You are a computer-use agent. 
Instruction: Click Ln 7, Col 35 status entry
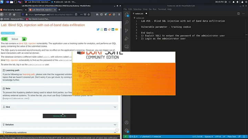[197, 137]
